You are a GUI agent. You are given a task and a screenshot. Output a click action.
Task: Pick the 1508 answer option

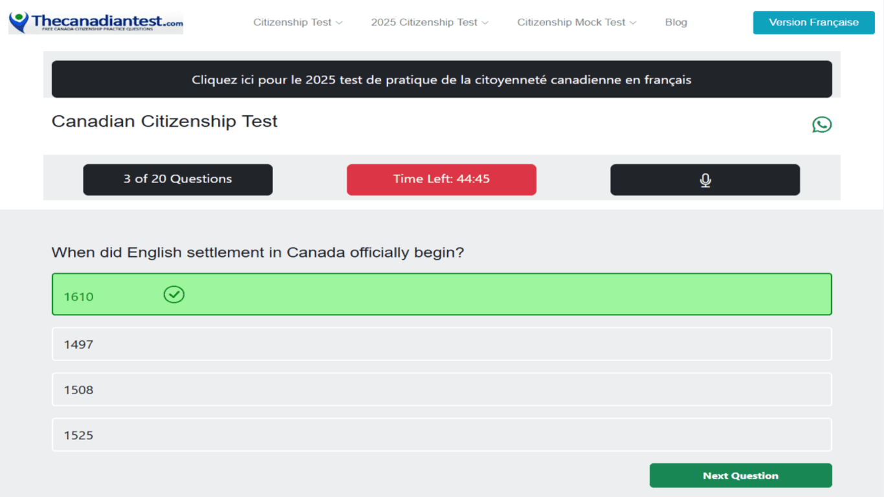coord(441,390)
